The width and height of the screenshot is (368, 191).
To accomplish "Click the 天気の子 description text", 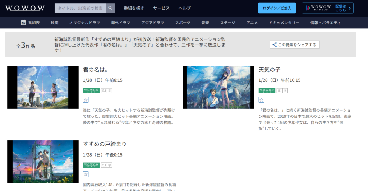I will click(x=305, y=119).
